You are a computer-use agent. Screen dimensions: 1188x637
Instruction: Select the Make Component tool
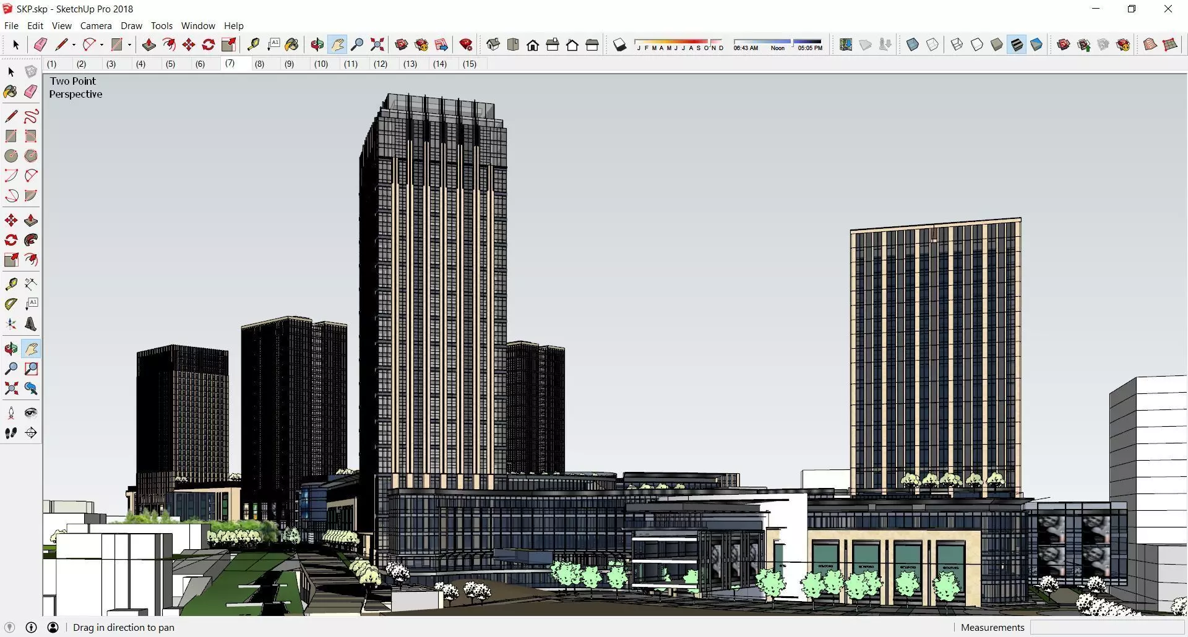(30, 72)
